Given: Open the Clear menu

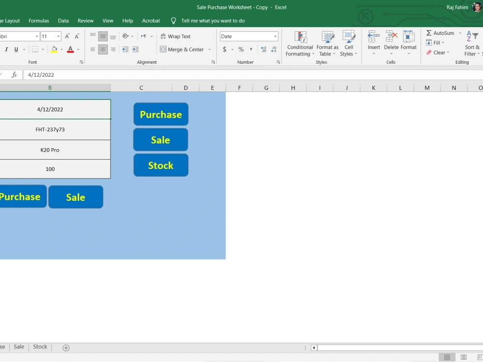Looking at the screenshot, I should (438, 53).
